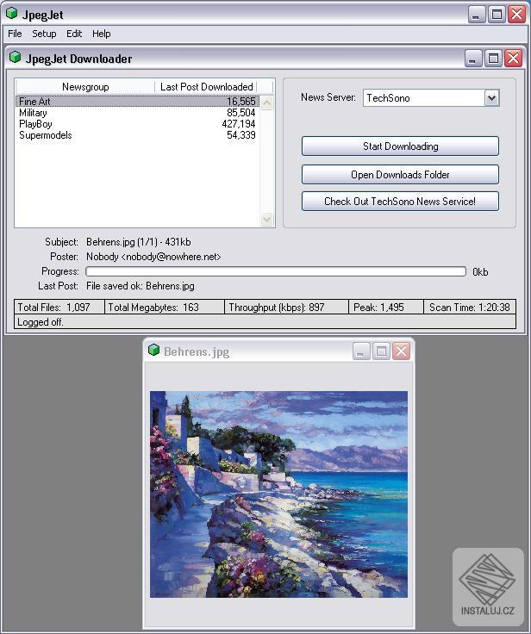Close the Behrens.jpg image window
This screenshot has width=531, height=634.
click(402, 351)
